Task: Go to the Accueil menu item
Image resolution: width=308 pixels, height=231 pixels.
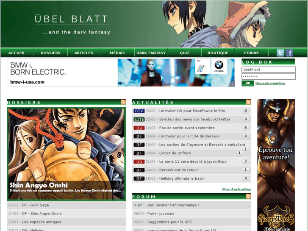Action: (17, 53)
